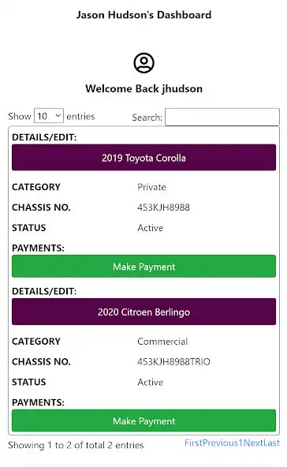
Task: Focus the Search input field
Action: (x=222, y=117)
